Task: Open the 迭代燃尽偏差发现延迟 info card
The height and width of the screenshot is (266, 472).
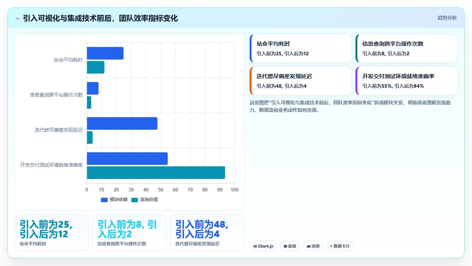Action: pyautogui.click(x=301, y=81)
